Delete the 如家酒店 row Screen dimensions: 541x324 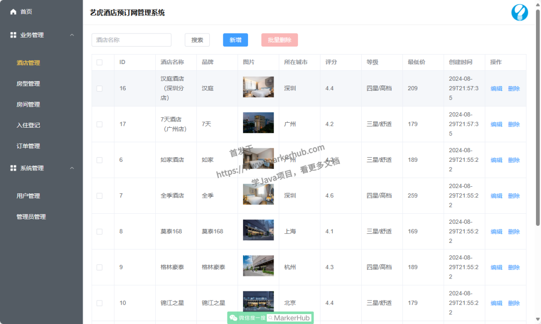(x=514, y=160)
